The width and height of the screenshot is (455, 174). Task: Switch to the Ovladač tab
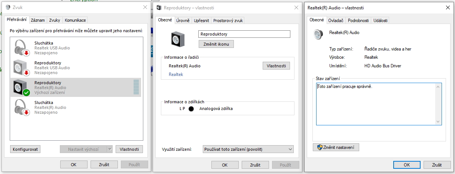point(336,21)
